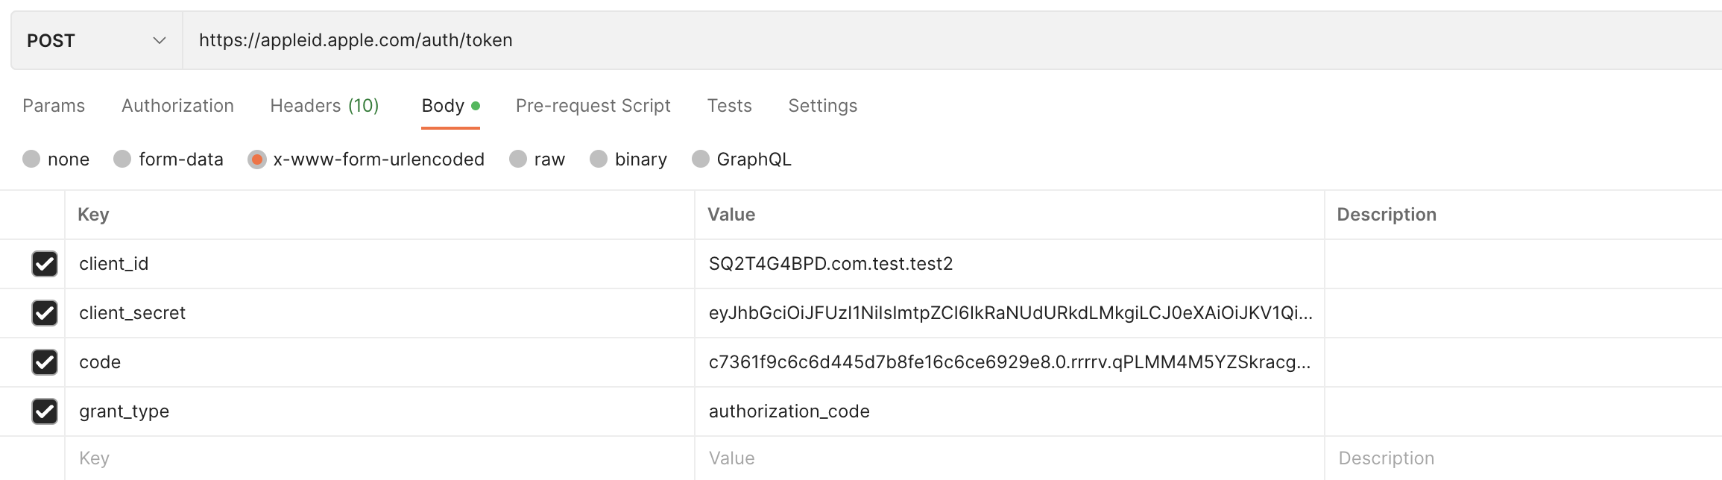Open Pre-request Script tab
Screen dimensions: 1722x480
[593, 106]
